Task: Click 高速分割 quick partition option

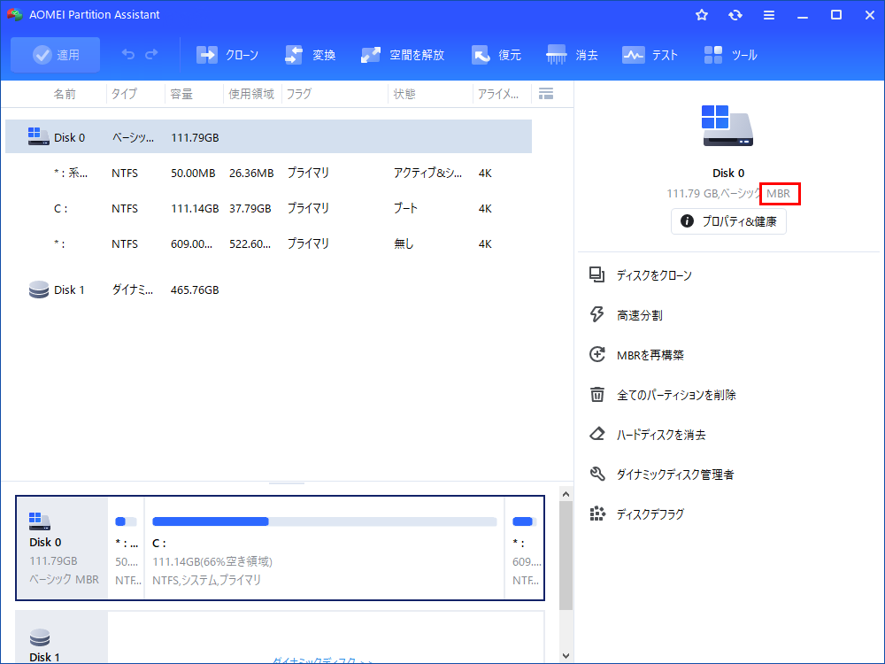Action: tap(639, 315)
